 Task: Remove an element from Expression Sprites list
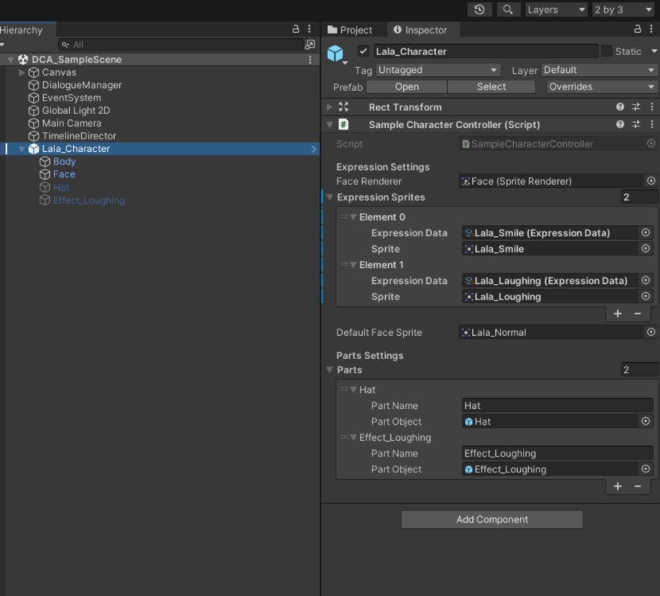coord(638,314)
